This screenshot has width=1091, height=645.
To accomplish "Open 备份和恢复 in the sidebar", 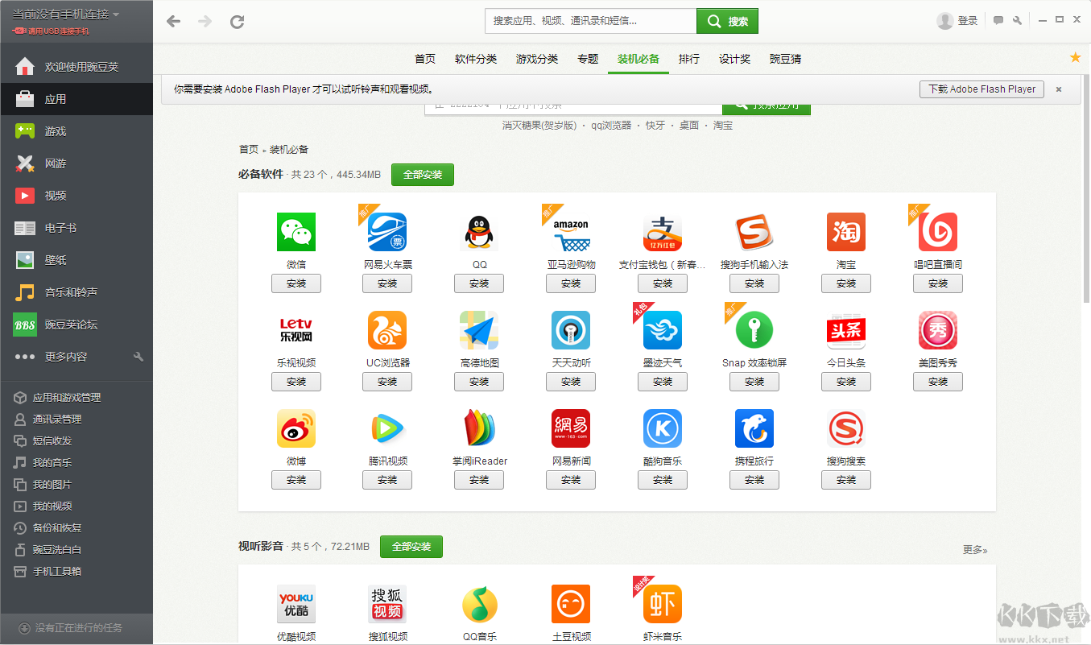I will pos(76,528).
